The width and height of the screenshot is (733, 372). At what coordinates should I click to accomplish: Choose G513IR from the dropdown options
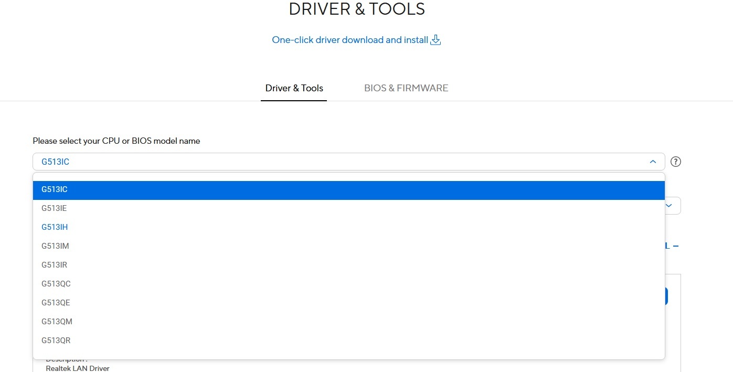click(349, 265)
